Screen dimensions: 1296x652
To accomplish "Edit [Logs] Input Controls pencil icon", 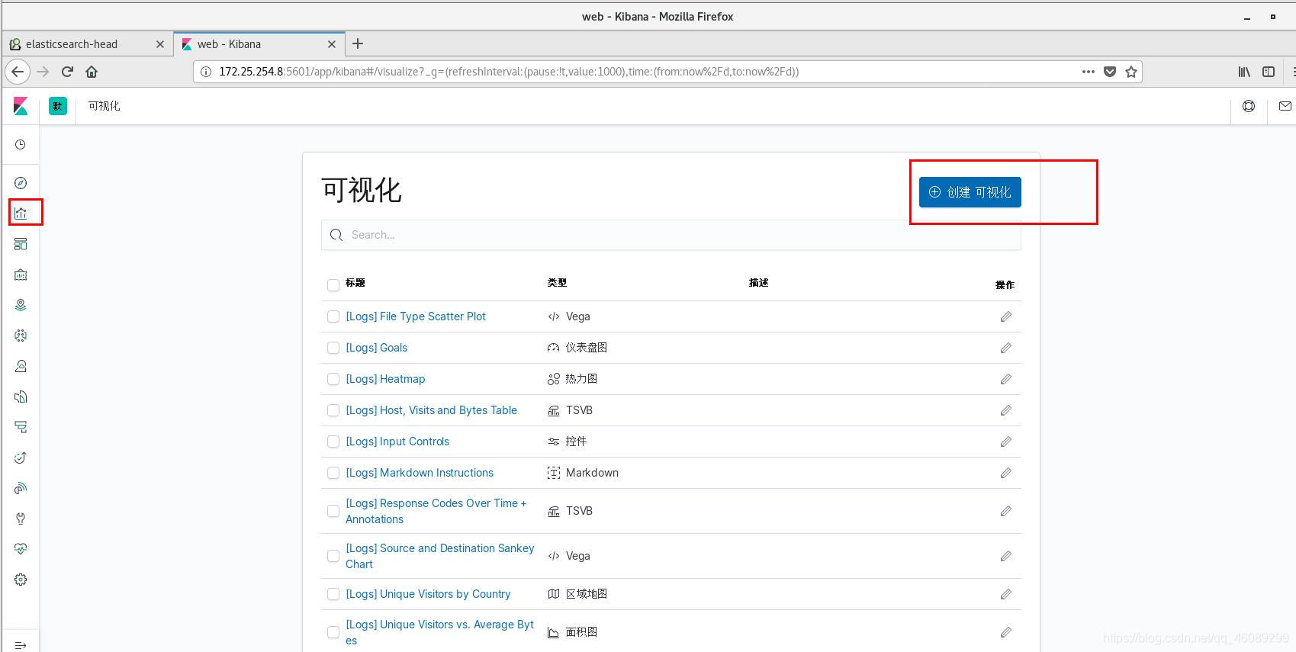I will [x=1006, y=442].
